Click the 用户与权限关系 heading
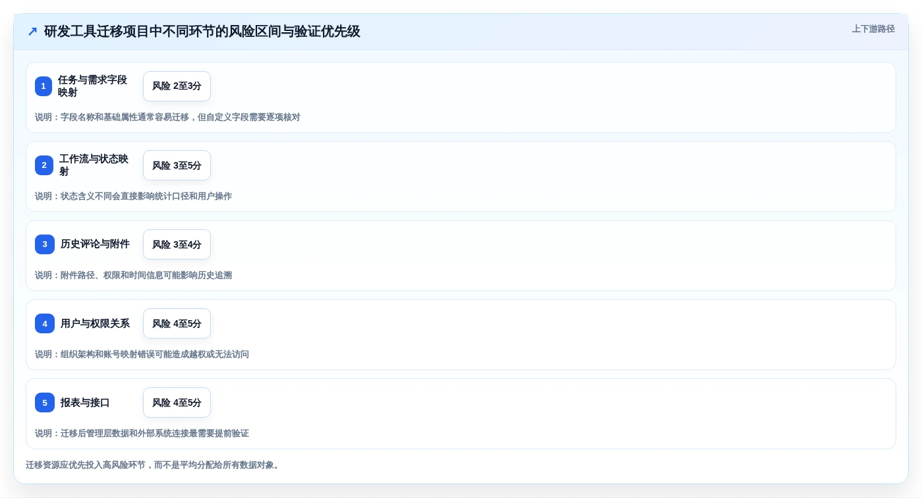This screenshot has height=498, width=922. click(x=95, y=323)
